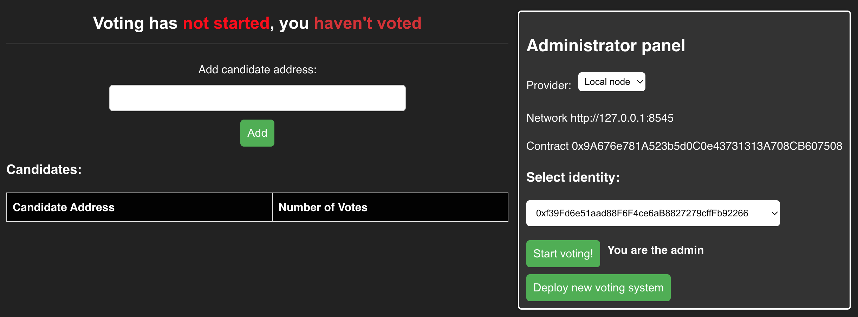Image resolution: width=858 pixels, height=317 pixels.
Task: Expand the Local node provider selector
Action: coord(611,81)
